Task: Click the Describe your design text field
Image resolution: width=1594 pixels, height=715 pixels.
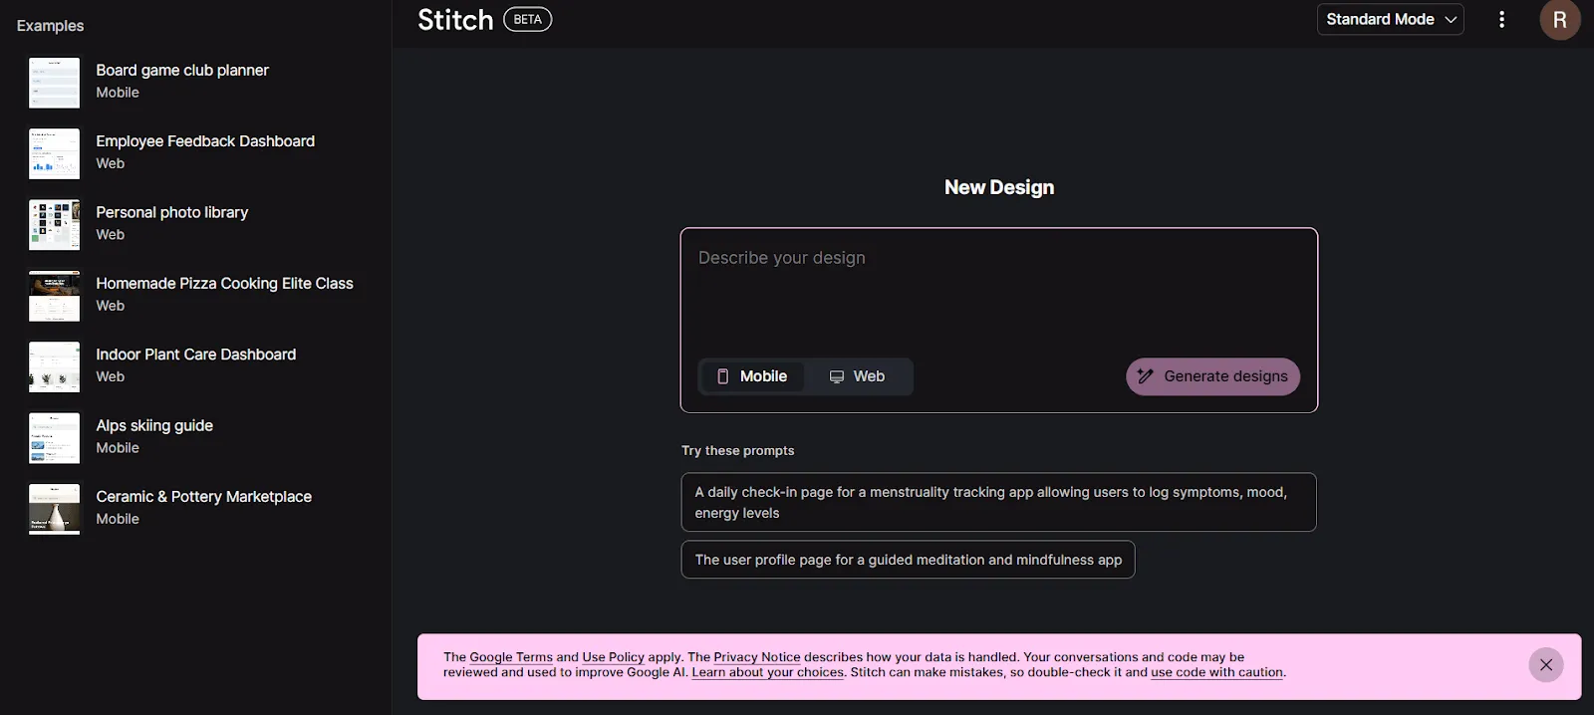Action: tap(998, 289)
